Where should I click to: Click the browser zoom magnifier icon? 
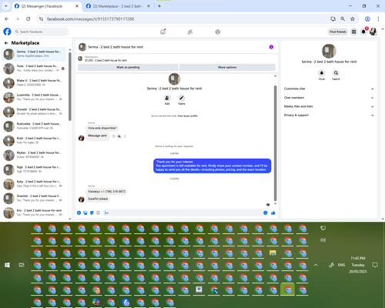343,19
